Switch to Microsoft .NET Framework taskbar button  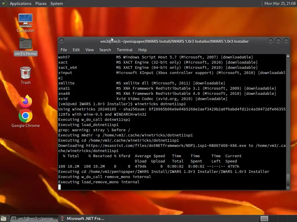83,219
